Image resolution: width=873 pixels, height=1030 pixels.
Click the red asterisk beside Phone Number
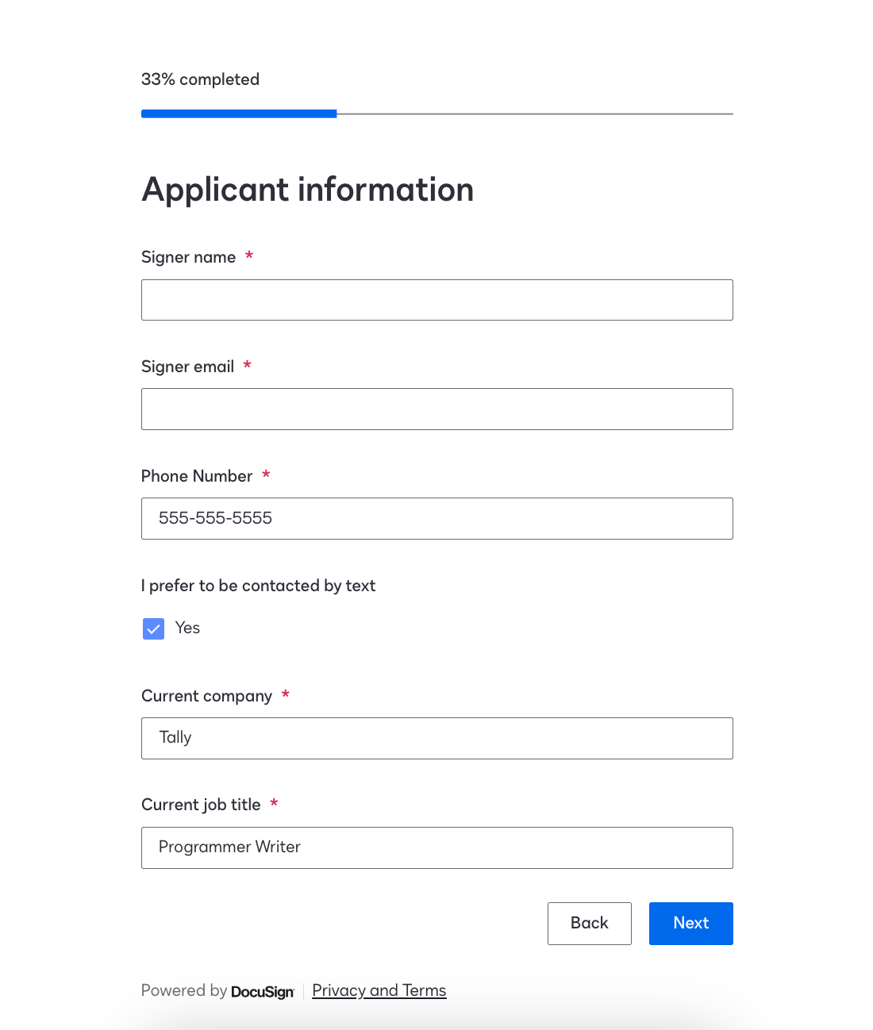[x=266, y=475]
